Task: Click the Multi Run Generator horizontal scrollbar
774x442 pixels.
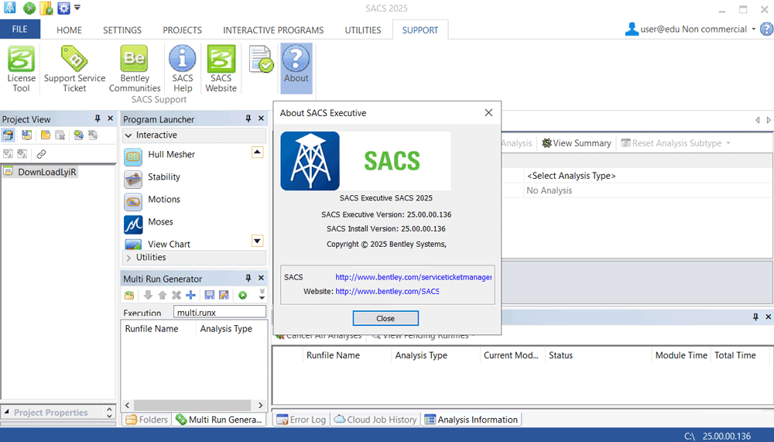Action: [x=194, y=405]
